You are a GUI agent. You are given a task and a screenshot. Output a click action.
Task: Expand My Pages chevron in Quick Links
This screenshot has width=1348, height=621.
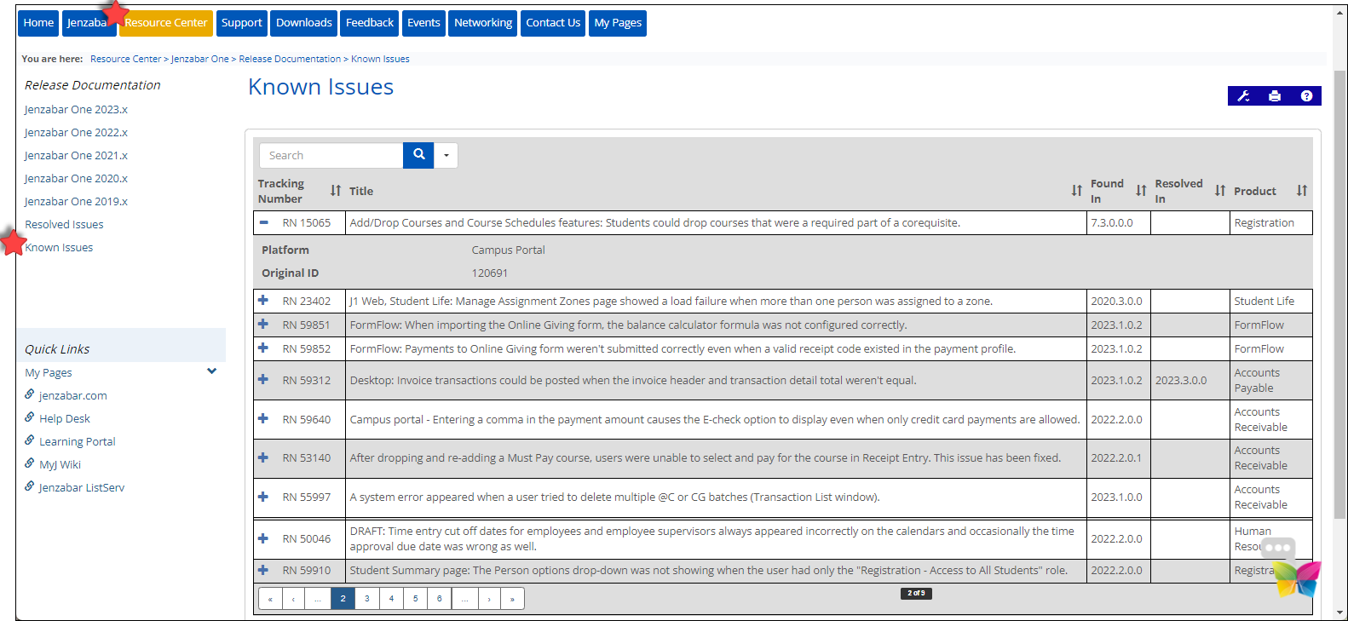(x=212, y=371)
